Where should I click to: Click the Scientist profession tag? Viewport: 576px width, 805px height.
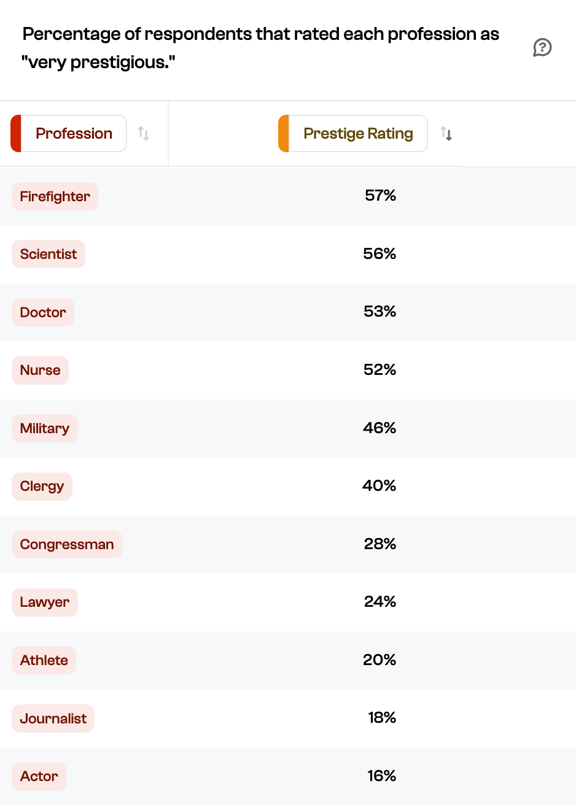coord(48,253)
